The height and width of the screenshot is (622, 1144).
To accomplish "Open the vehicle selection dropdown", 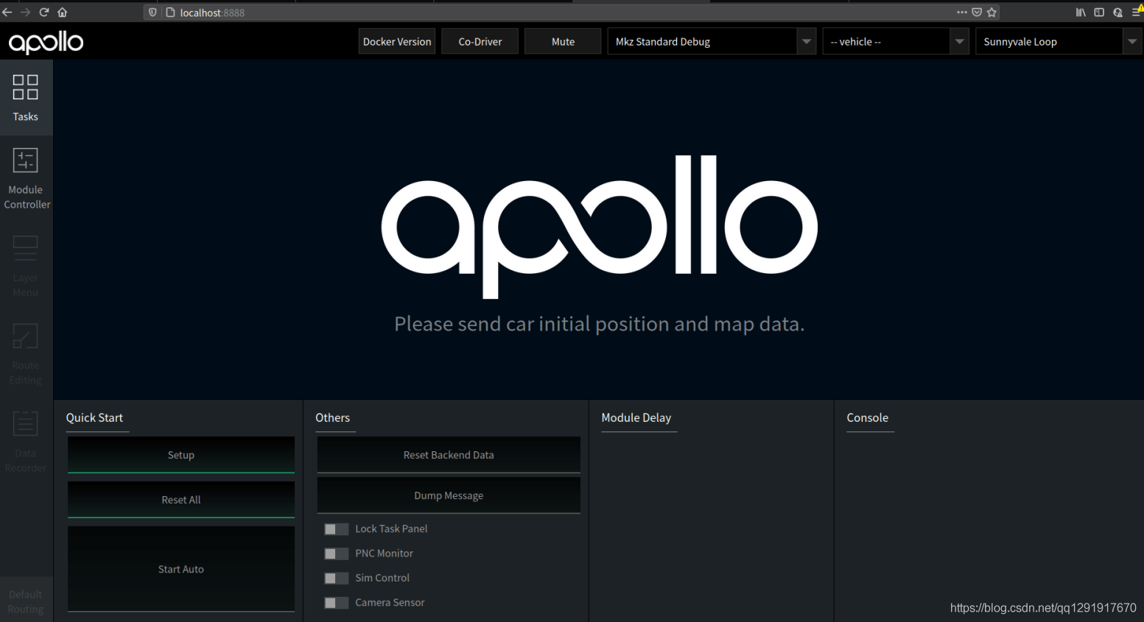I will 896,42.
